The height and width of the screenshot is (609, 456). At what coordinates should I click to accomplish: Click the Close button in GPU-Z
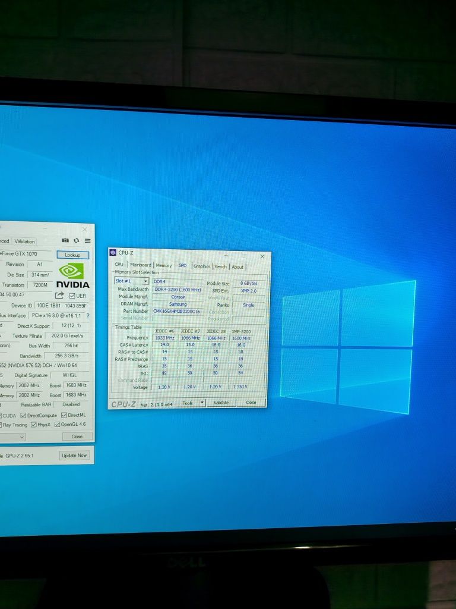77,436
